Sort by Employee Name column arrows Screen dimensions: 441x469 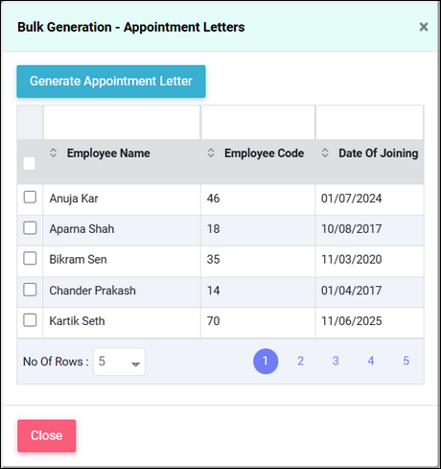pos(54,152)
